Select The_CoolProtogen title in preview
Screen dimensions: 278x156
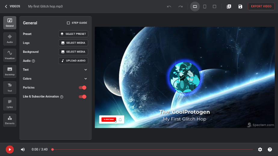184,112
